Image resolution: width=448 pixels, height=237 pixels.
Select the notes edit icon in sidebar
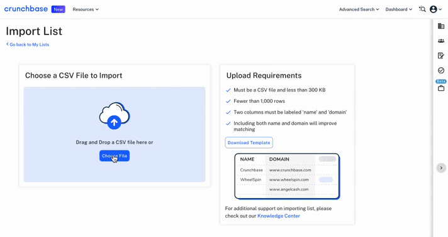(441, 56)
